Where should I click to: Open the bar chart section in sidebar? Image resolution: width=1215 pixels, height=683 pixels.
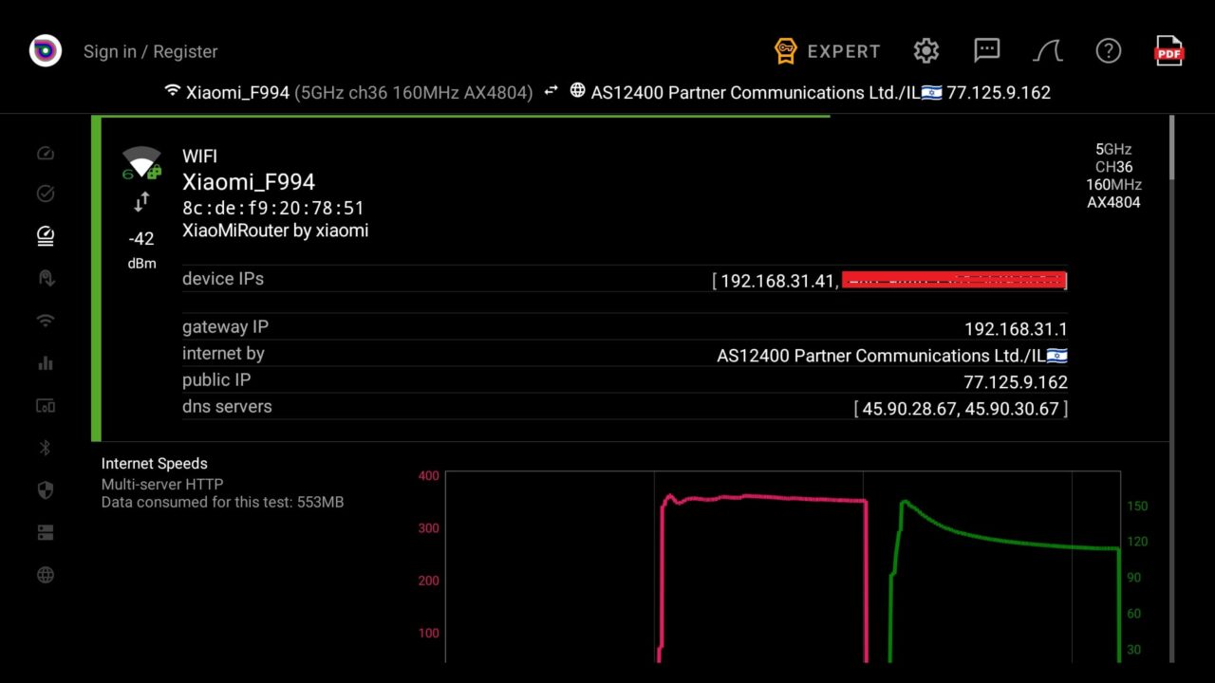pyautogui.click(x=45, y=363)
